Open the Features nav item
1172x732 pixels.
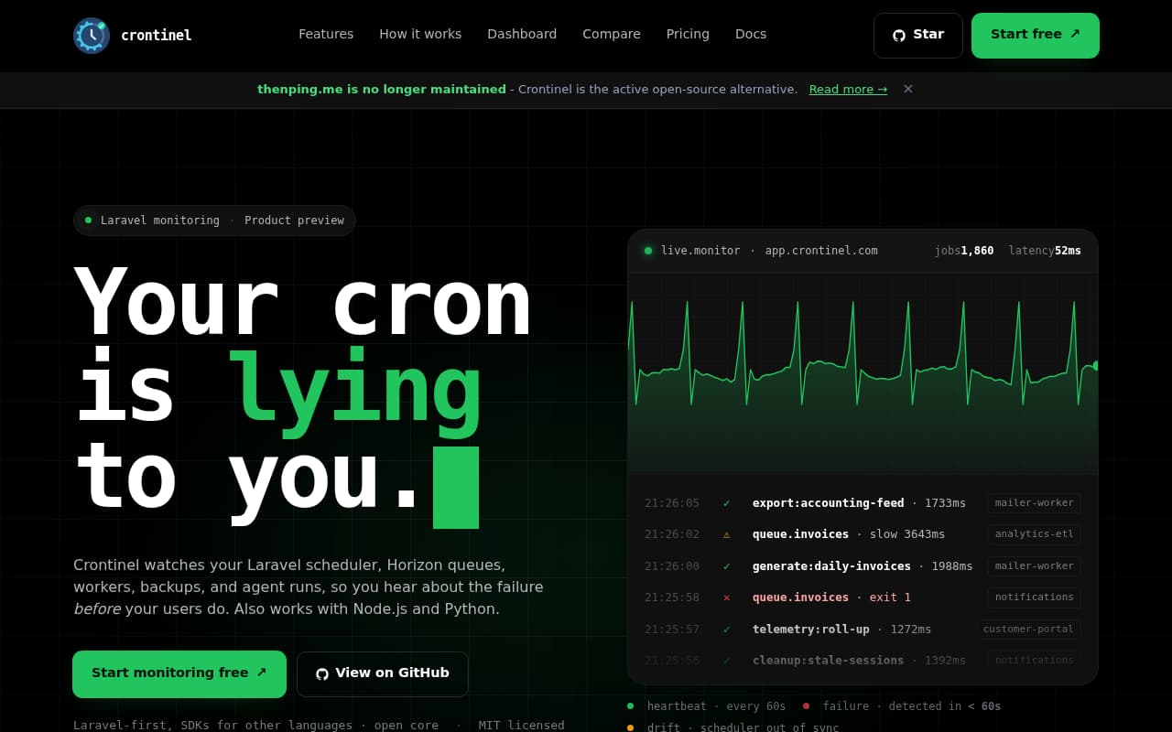click(x=326, y=34)
